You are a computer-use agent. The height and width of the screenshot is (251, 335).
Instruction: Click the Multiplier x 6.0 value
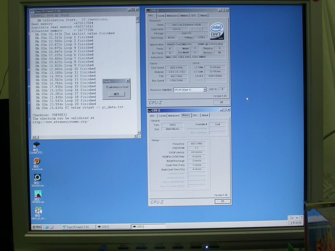coord(176,72)
